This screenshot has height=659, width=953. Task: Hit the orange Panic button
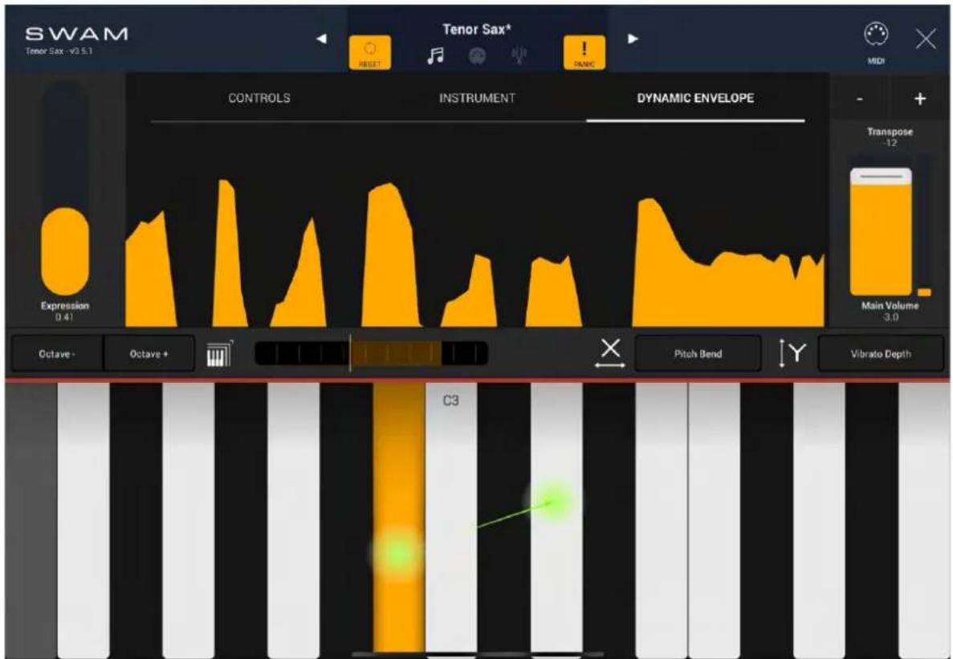click(584, 52)
